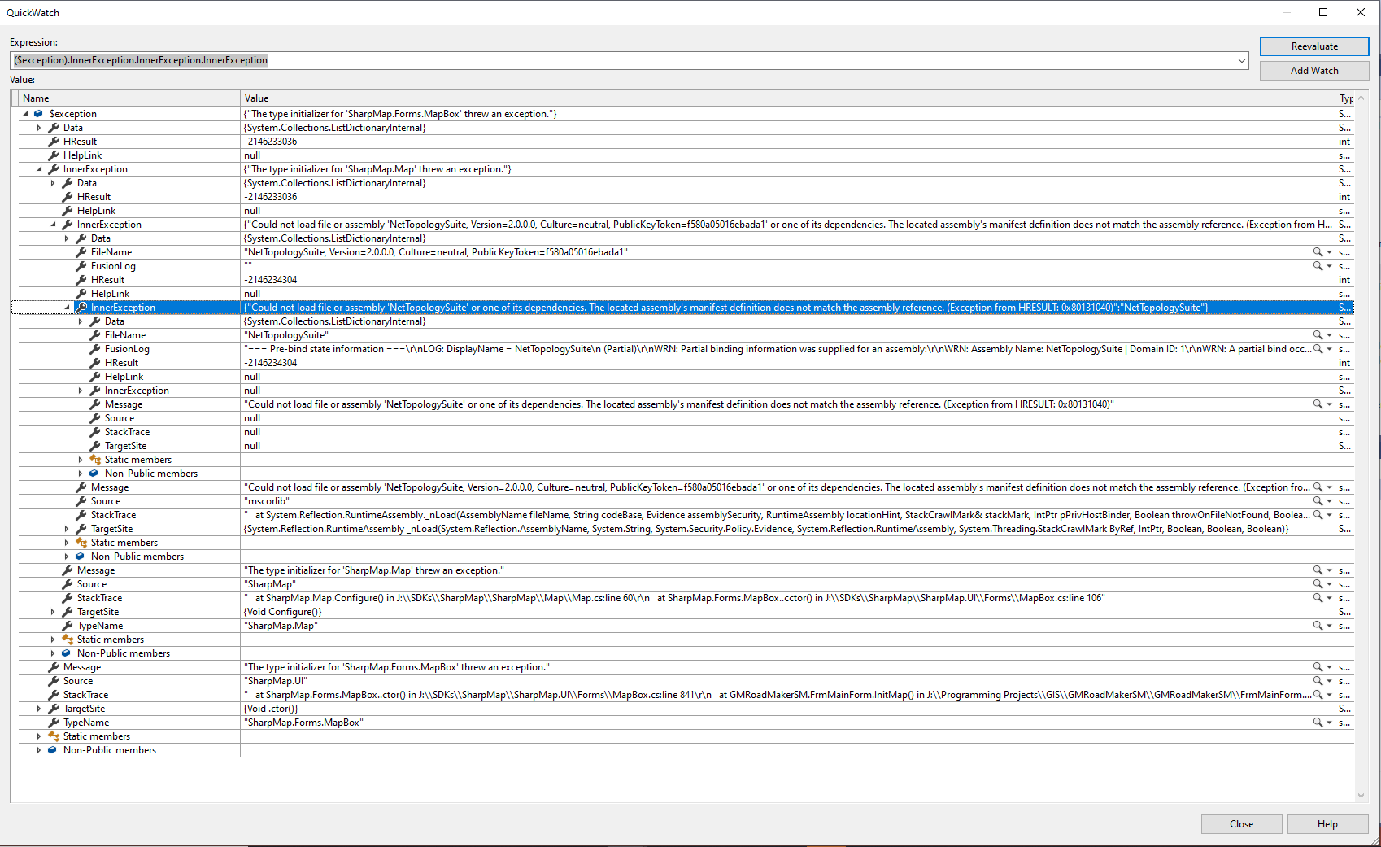Open the expression history dropdown
The width and height of the screenshot is (1381, 847).
tap(1240, 60)
